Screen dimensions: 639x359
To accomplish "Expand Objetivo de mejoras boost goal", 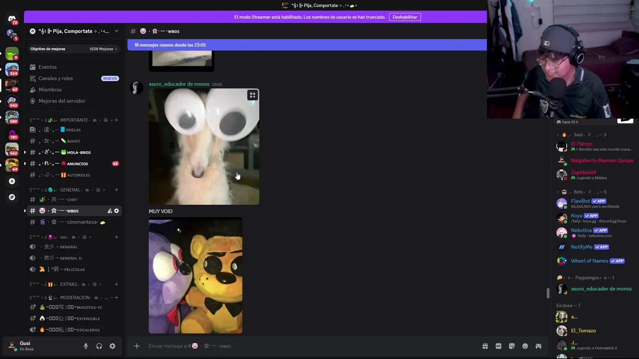I will point(74,49).
